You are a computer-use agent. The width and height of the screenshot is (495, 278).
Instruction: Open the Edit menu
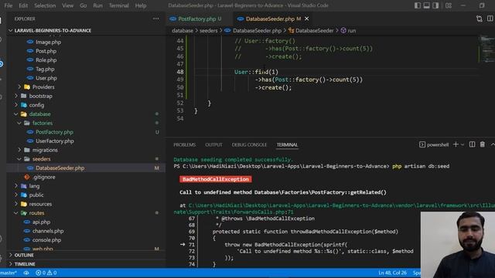click(23, 5)
